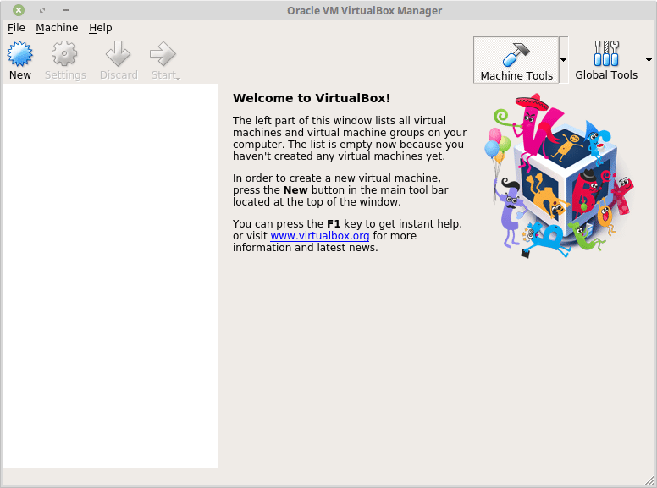Click the Oracle VM VirtualBox Manager title bar
This screenshot has height=488, width=657.
[364, 11]
